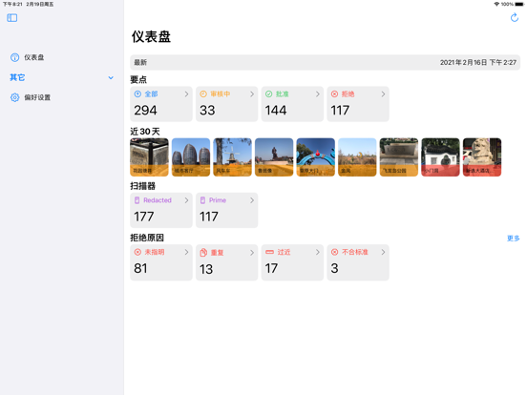Image resolution: width=527 pixels, height=395 pixels.
Task: Open the stone monument park thumbnail
Action: click(x=399, y=157)
